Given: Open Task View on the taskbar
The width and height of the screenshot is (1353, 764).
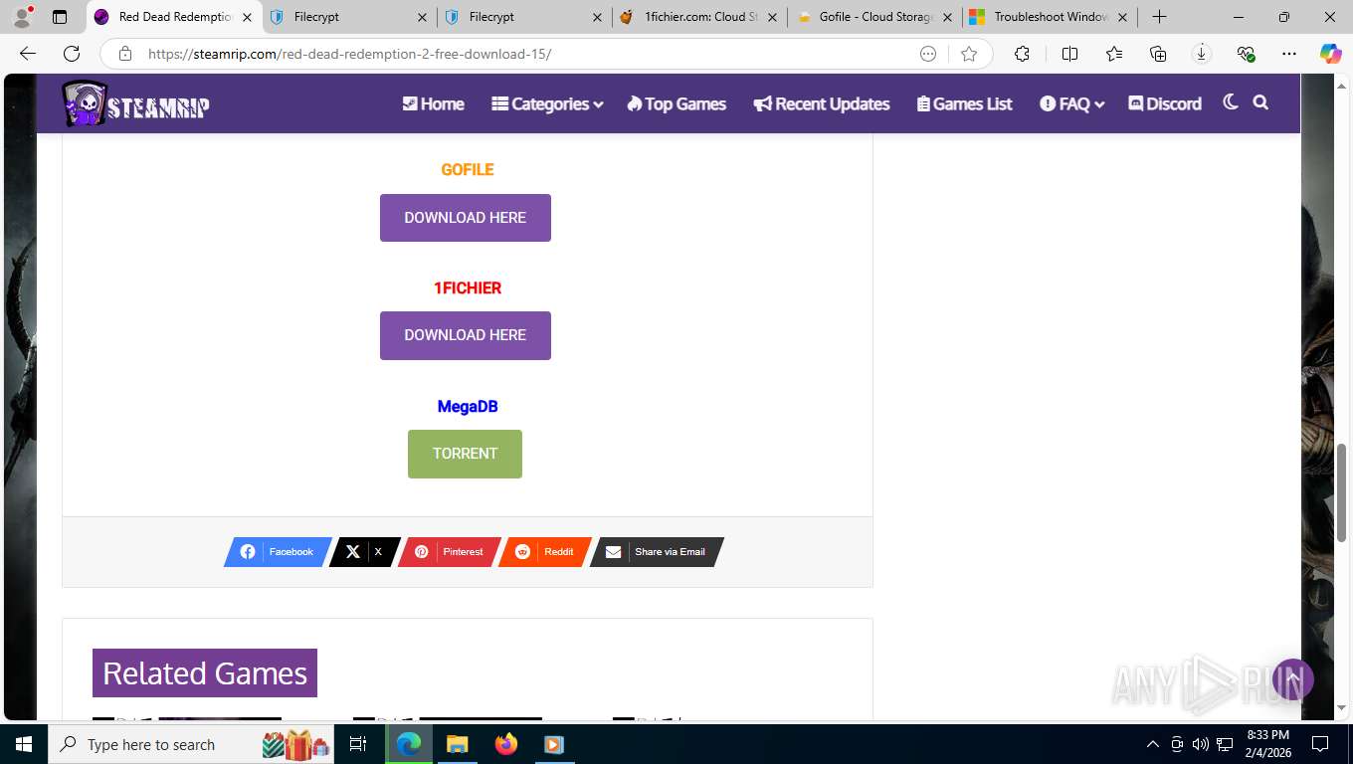Looking at the screenshot, I should click(x=358, y=744).
